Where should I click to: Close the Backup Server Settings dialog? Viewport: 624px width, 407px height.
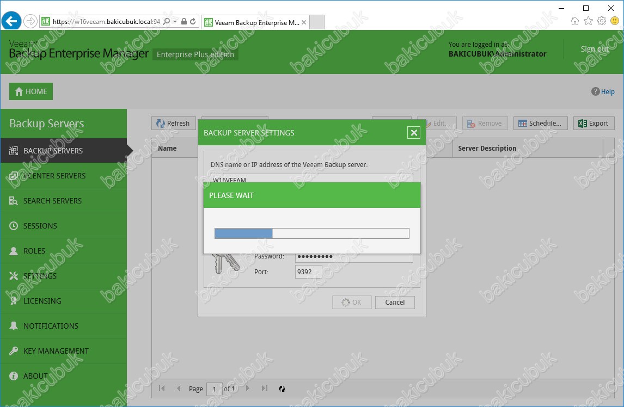414,132
